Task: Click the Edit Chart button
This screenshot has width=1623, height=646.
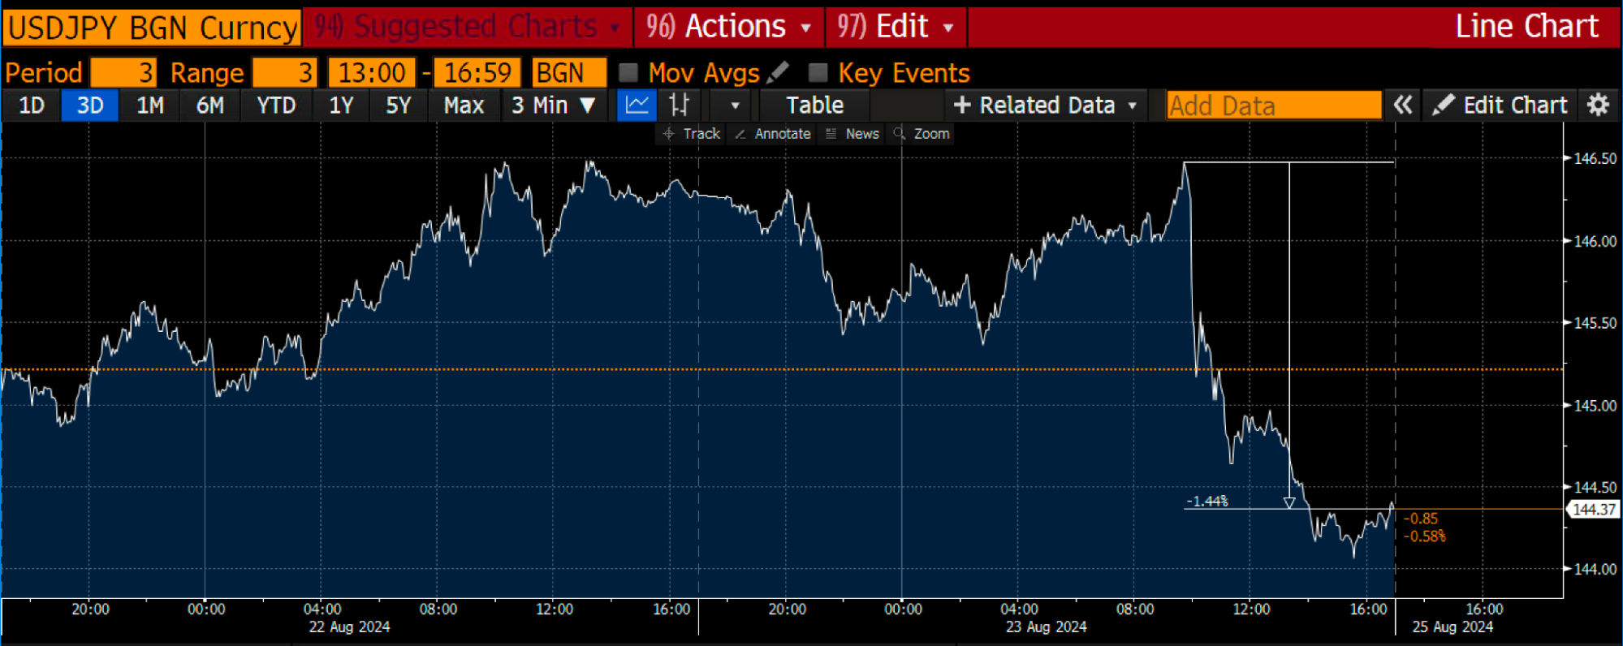Action: 1500,106
